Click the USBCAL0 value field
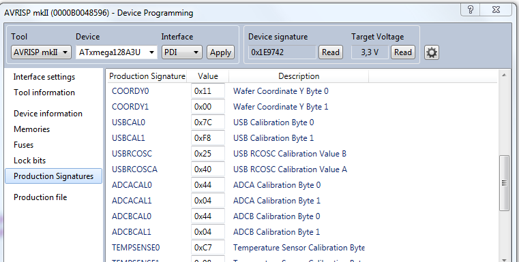Screen dimensions: 519x262 208,122
